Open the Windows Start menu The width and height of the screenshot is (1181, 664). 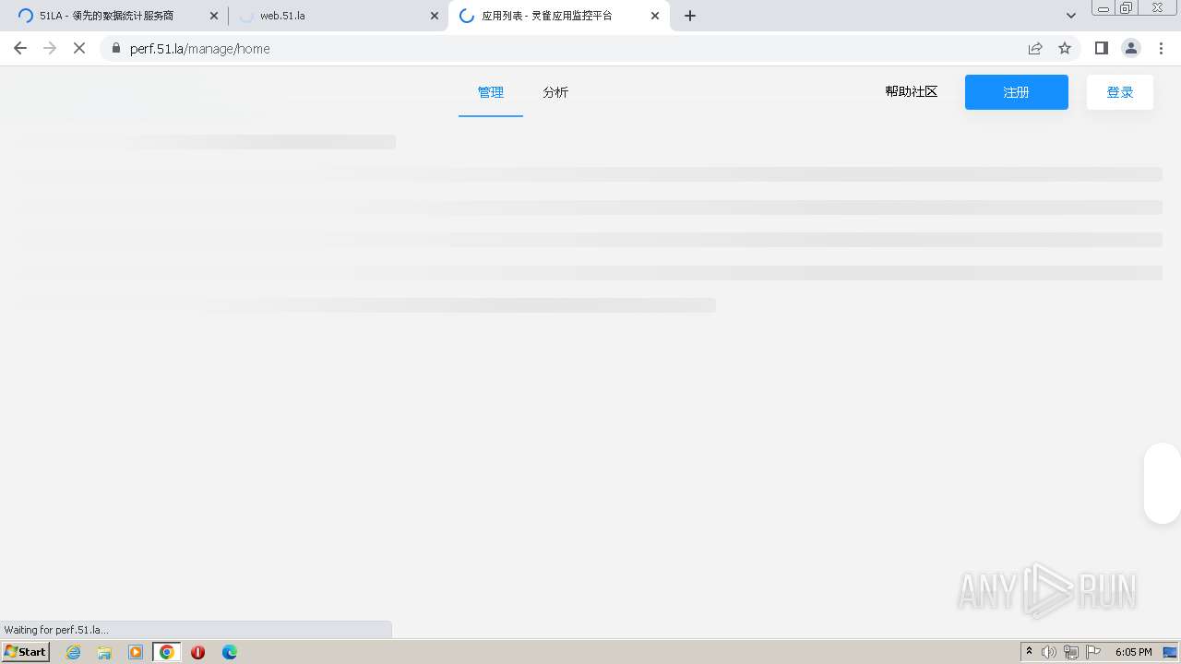click(26, 652)
